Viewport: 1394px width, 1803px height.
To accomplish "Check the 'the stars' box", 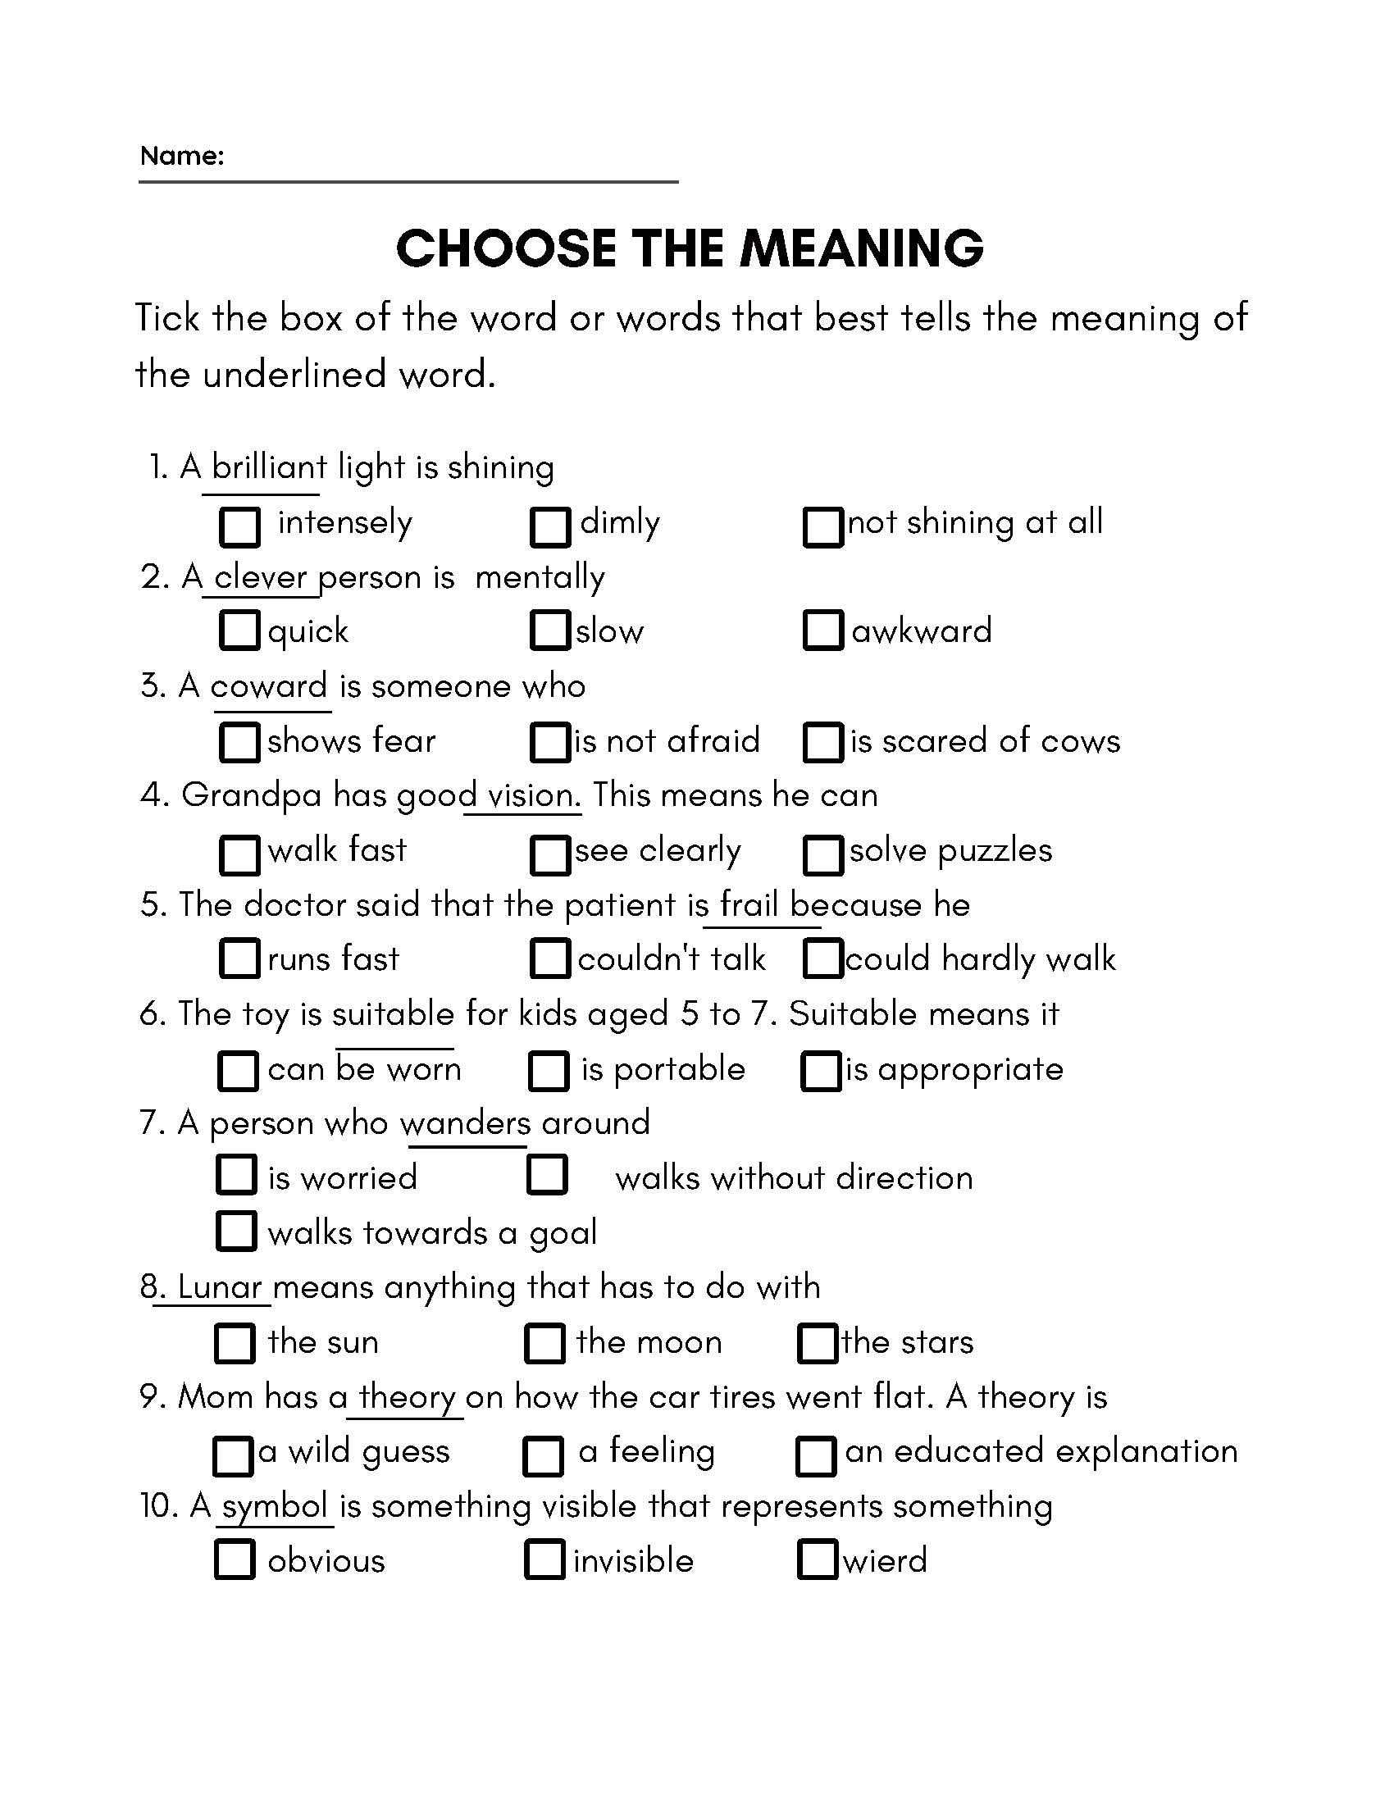I will point(818,1343).
